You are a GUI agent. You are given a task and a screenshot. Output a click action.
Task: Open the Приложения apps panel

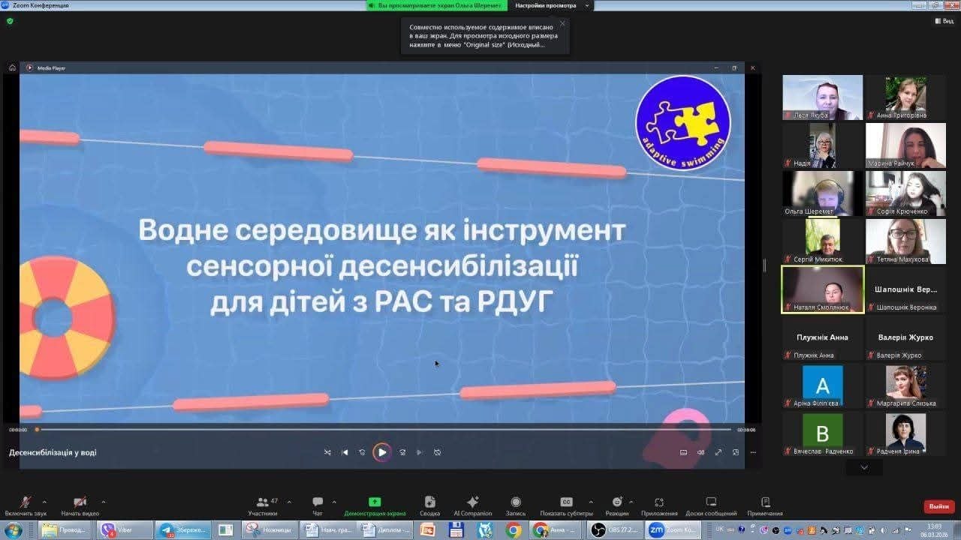(659, 503)
